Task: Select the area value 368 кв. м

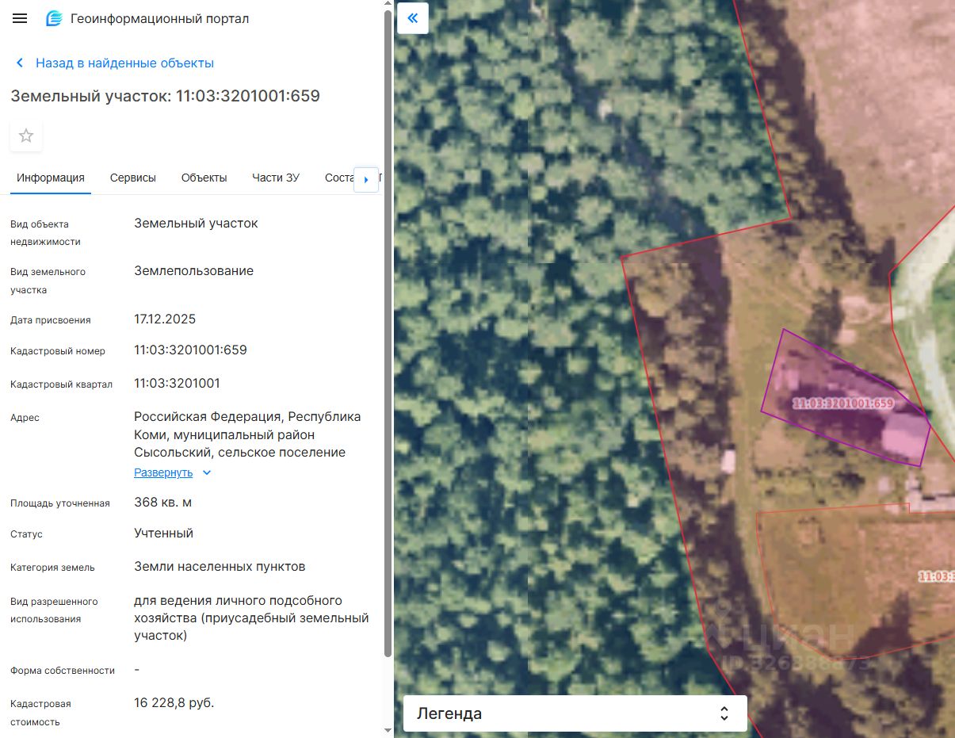Action: pos(163,503)
